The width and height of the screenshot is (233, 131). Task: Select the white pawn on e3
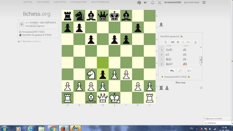coord(114,74)
